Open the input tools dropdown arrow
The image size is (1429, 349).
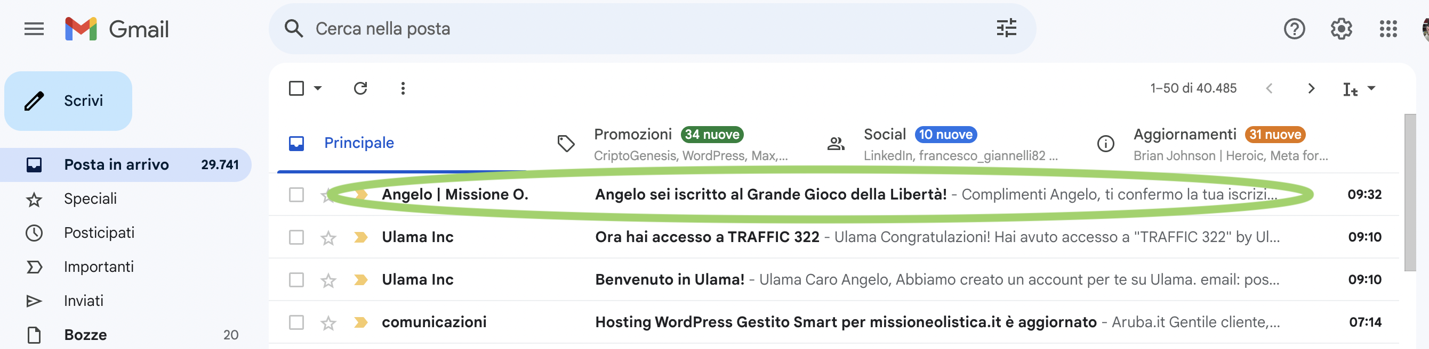(1371, 88)
